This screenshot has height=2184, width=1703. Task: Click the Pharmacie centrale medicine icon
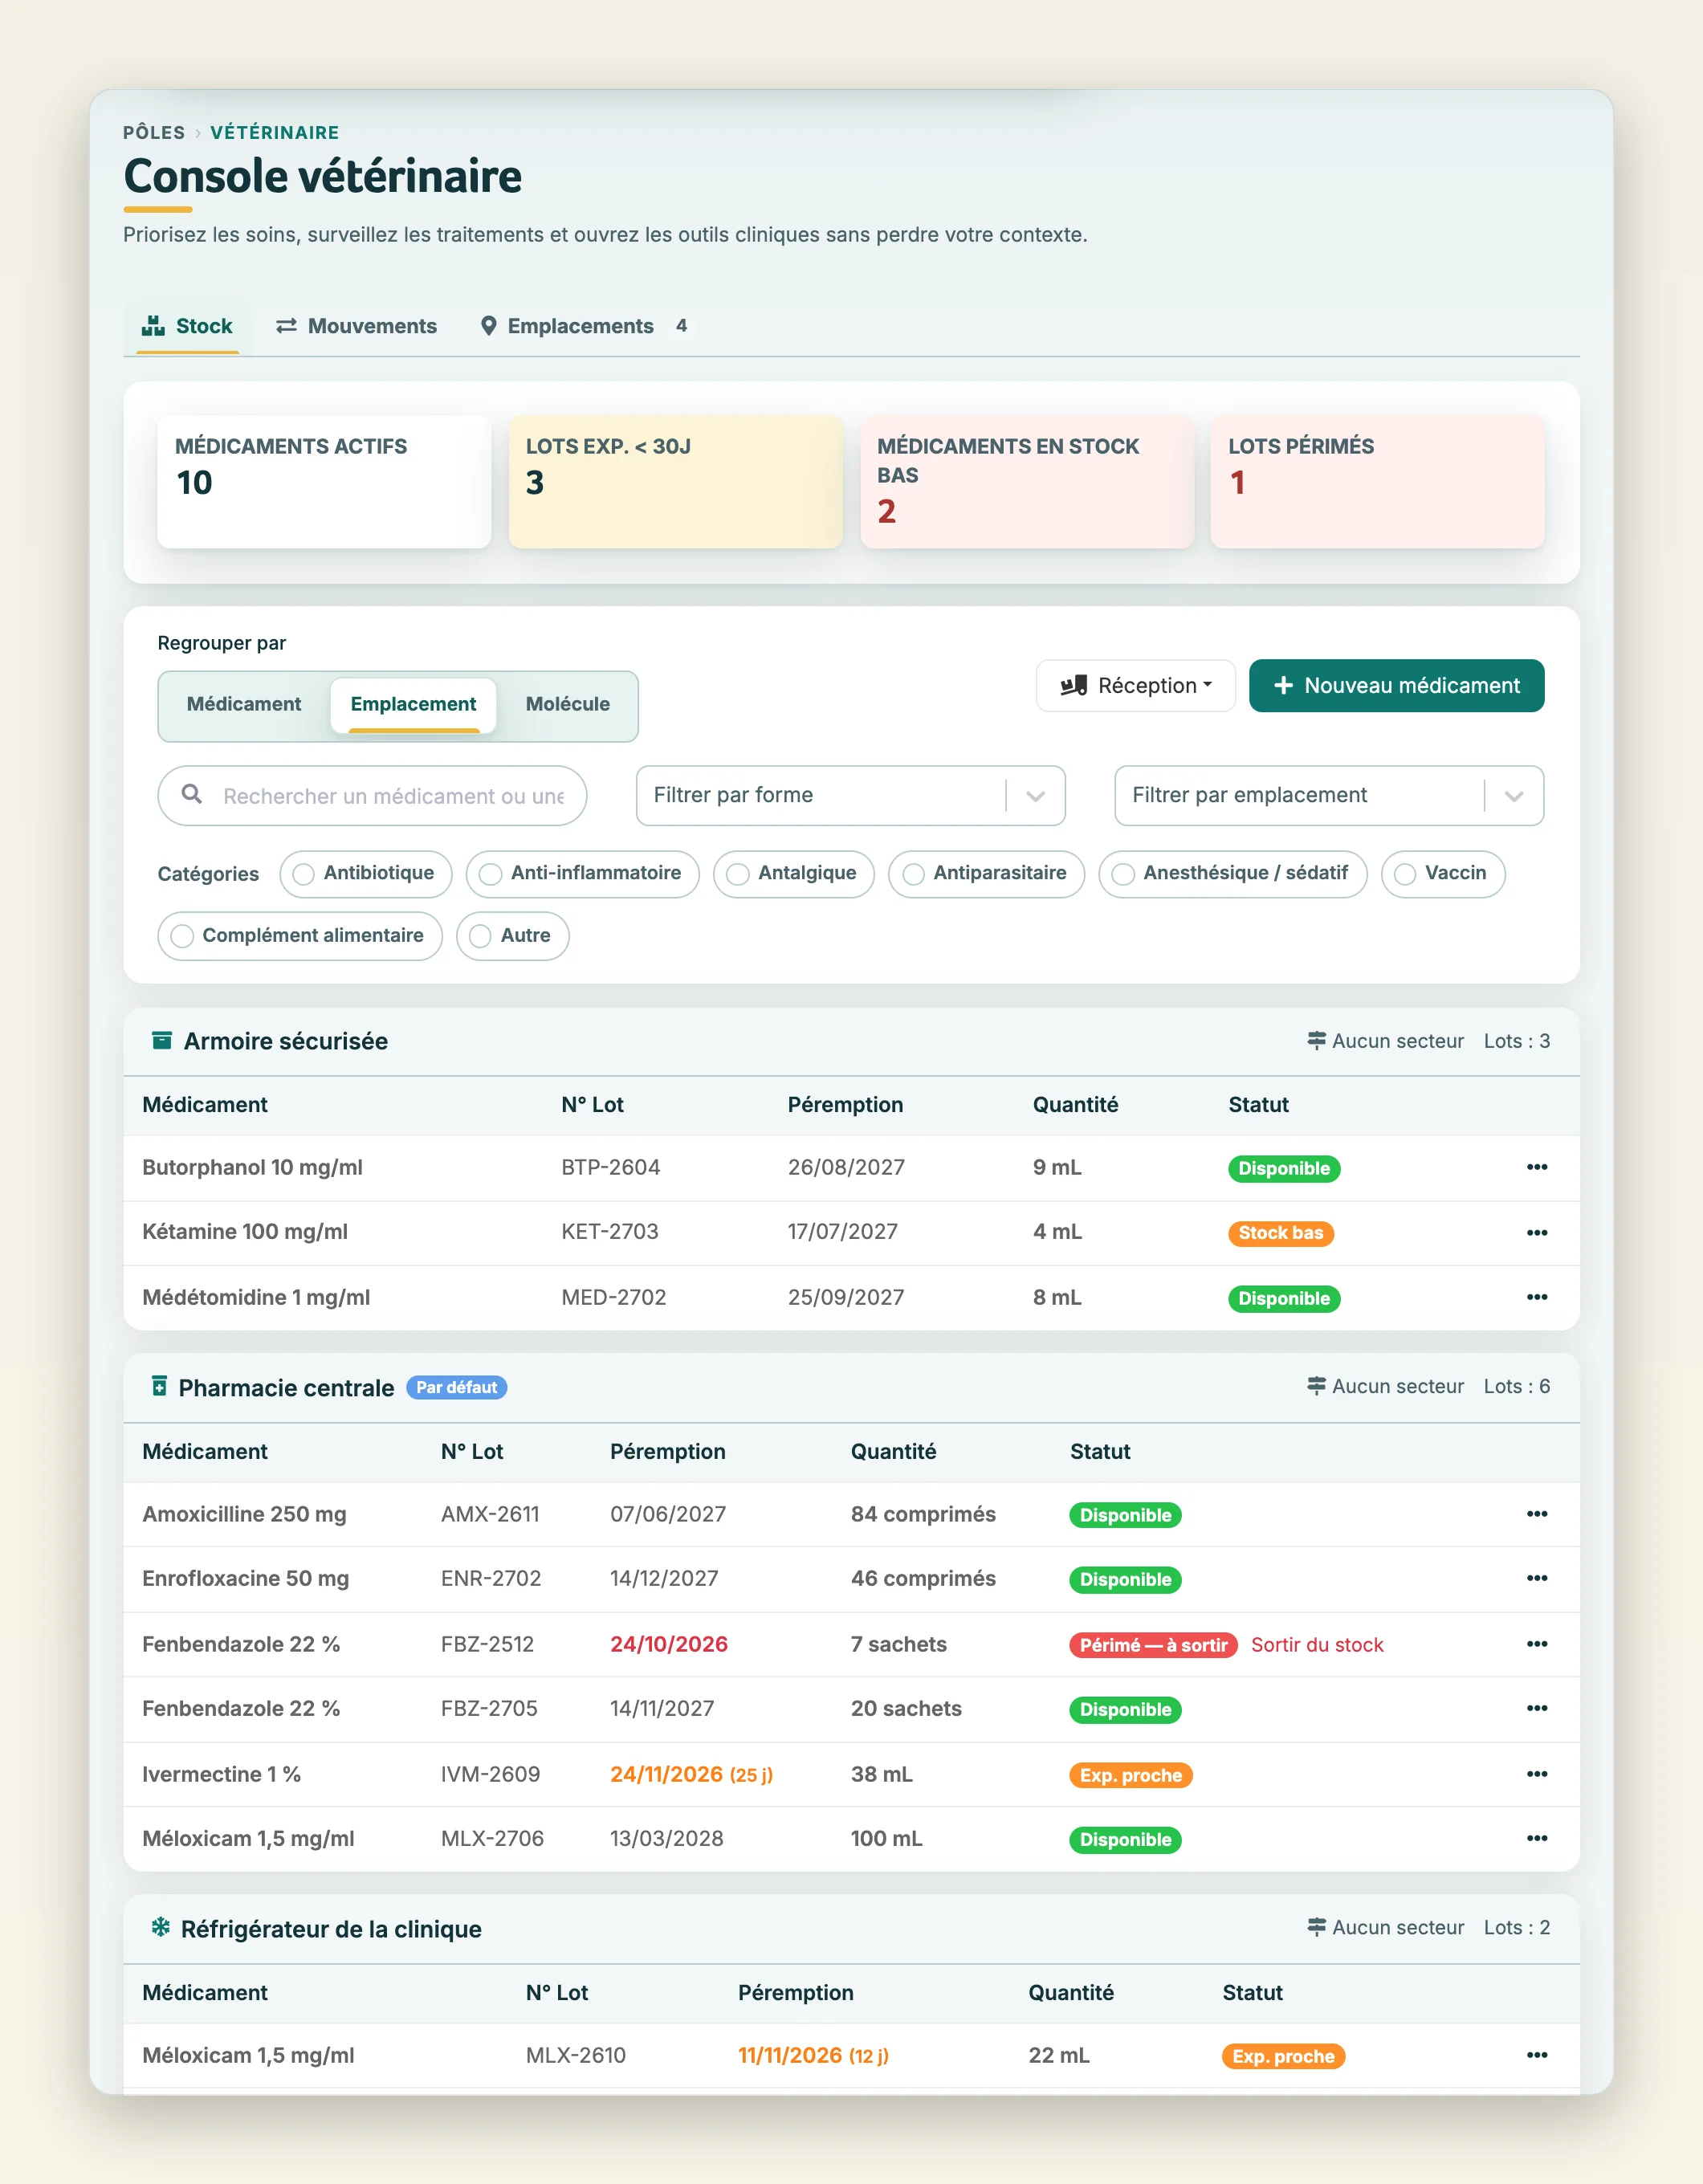(x=159, y=1386)
